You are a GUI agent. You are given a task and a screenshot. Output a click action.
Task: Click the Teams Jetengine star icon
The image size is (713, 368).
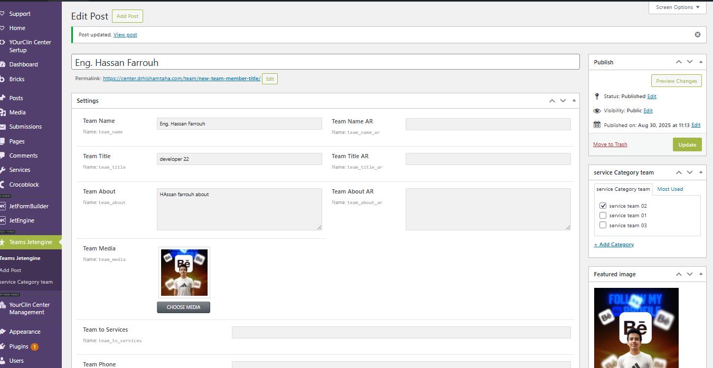click(x=3, y=242)
